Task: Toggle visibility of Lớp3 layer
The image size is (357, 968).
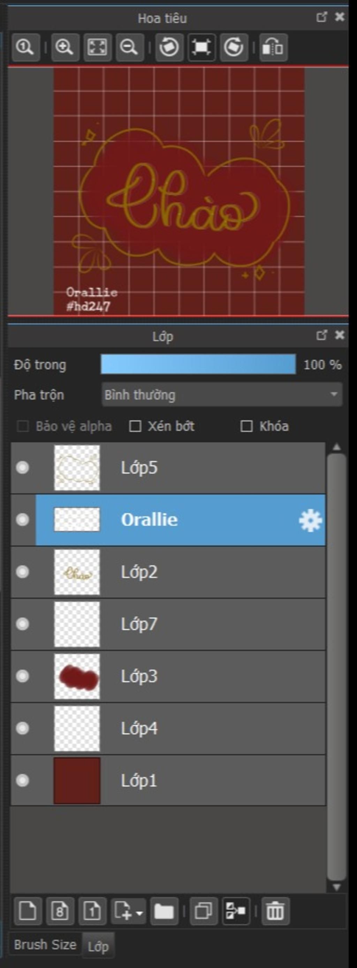Action: tap(23, 677)
